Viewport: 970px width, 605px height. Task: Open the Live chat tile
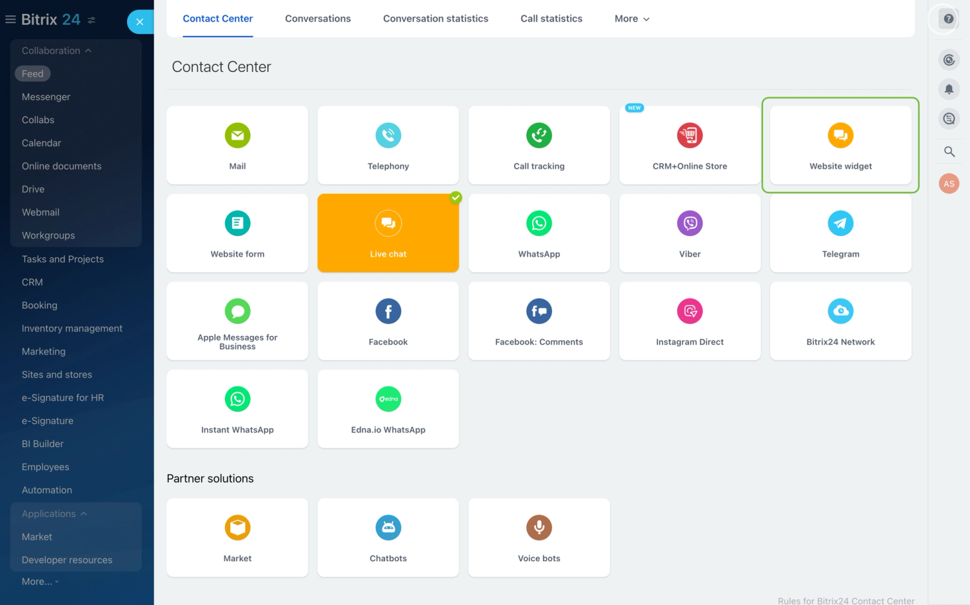[x=388, y=233]
